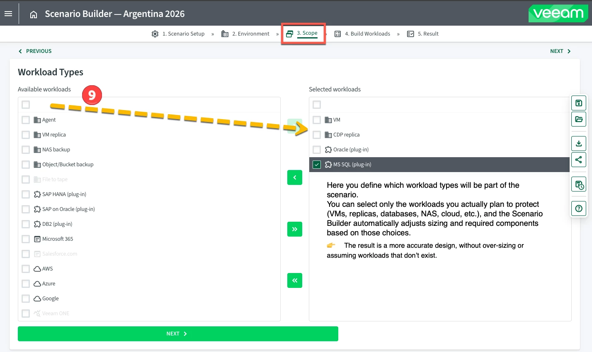Select the CDP replica checkbox

tap(317, 135)
